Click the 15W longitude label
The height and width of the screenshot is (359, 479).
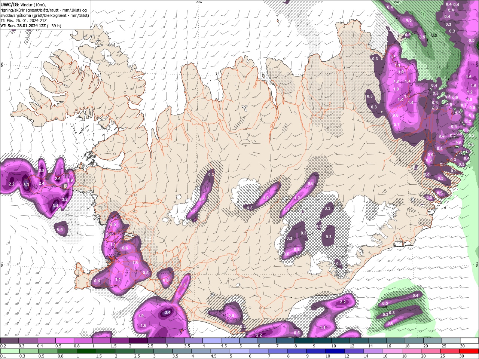[396, 2]
